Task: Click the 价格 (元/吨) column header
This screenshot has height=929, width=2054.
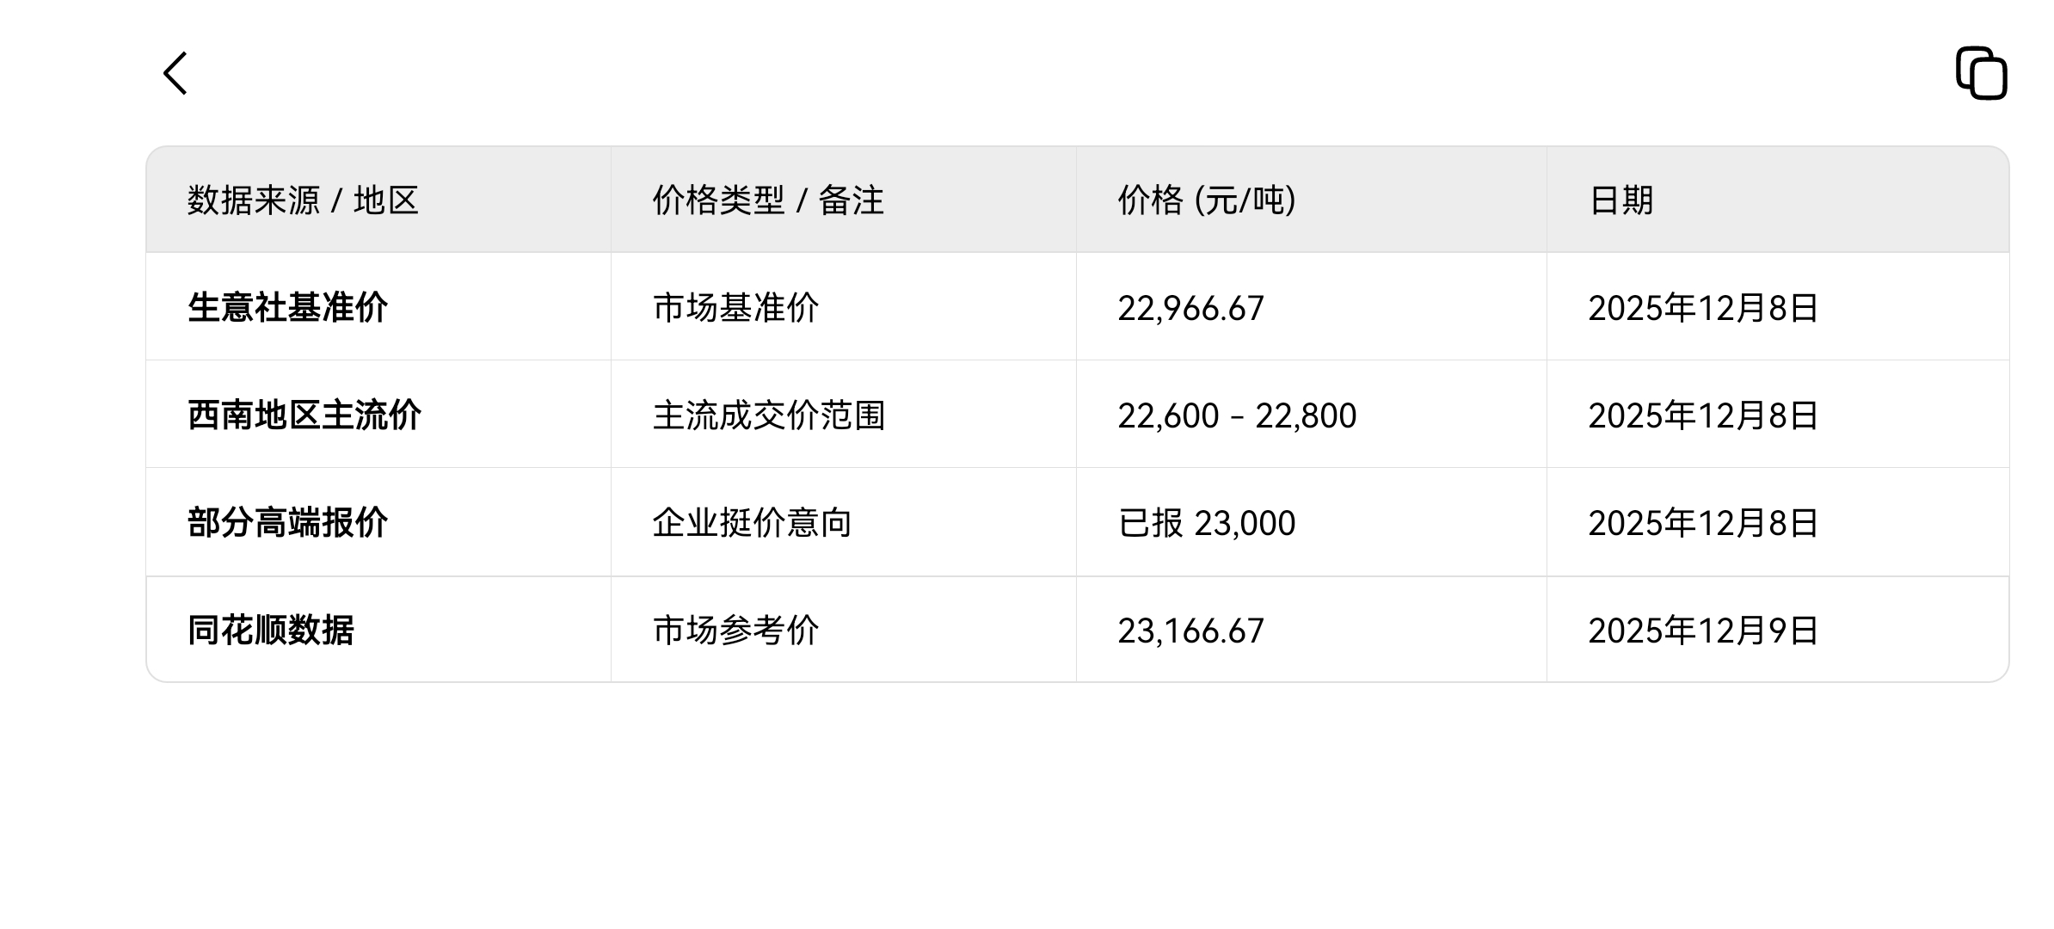Action: [x=1207, y=200]
